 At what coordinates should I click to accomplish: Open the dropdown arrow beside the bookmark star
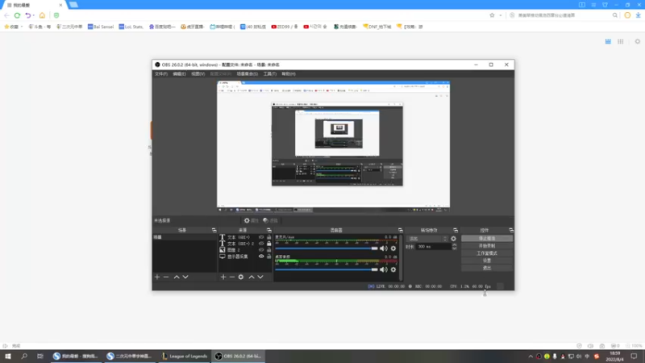[501, 15]
